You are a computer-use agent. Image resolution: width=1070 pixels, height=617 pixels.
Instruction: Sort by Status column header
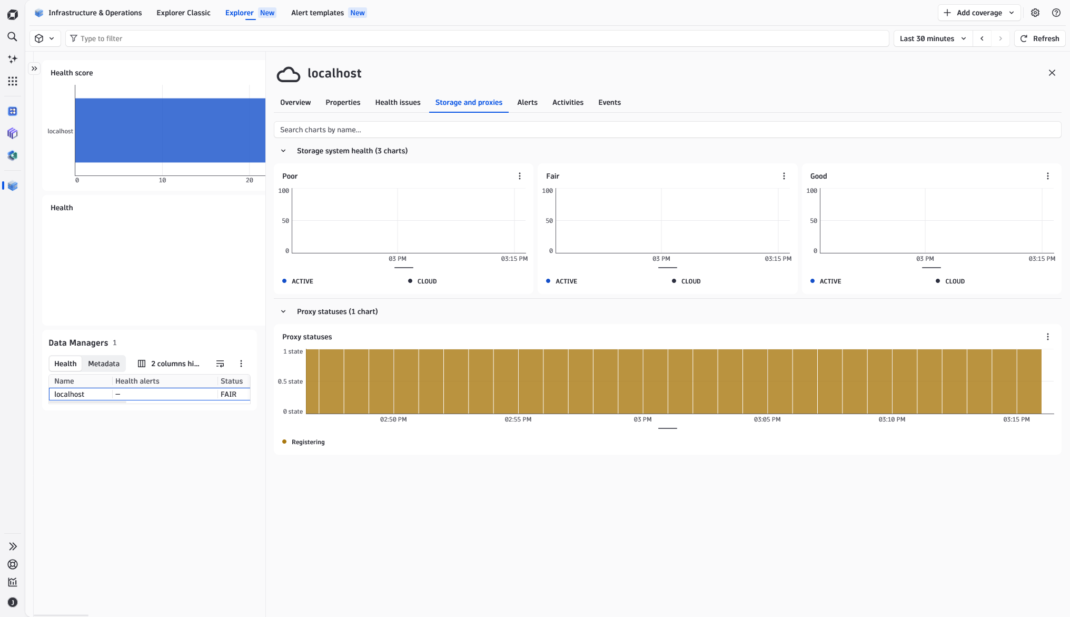pyautogui.click(x=233, y=381)
